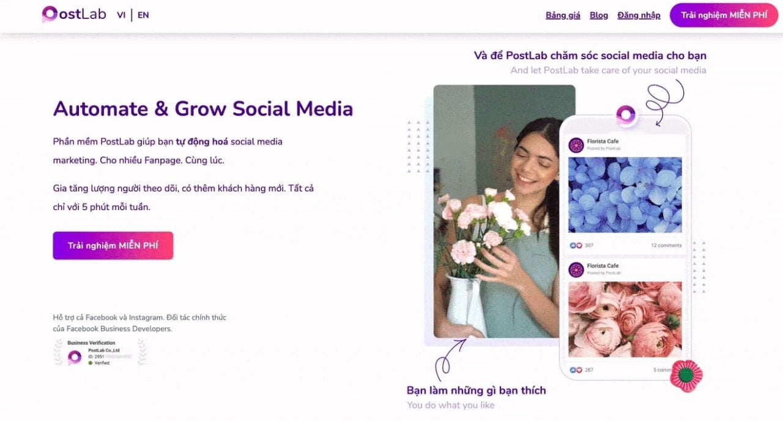
Task: Click the "You do what you like" caption
Action: [x=451, y=405]
